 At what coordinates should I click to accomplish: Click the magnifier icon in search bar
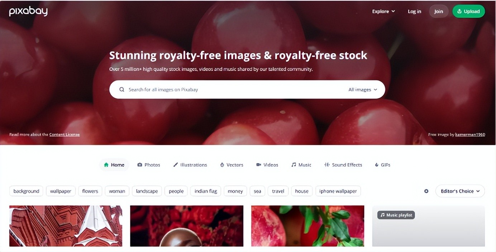(122, 89)
